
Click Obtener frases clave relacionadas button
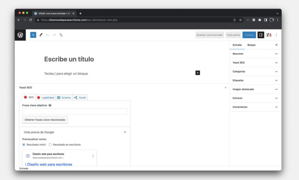click(x=45, y=120)
